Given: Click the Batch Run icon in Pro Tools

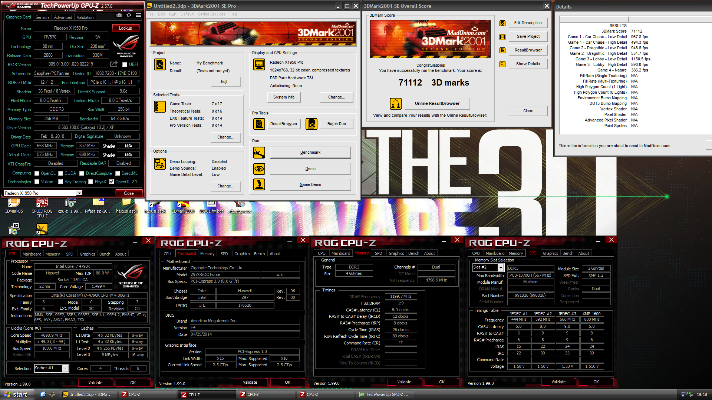Looking at the screenshot, I should point(311,124).
